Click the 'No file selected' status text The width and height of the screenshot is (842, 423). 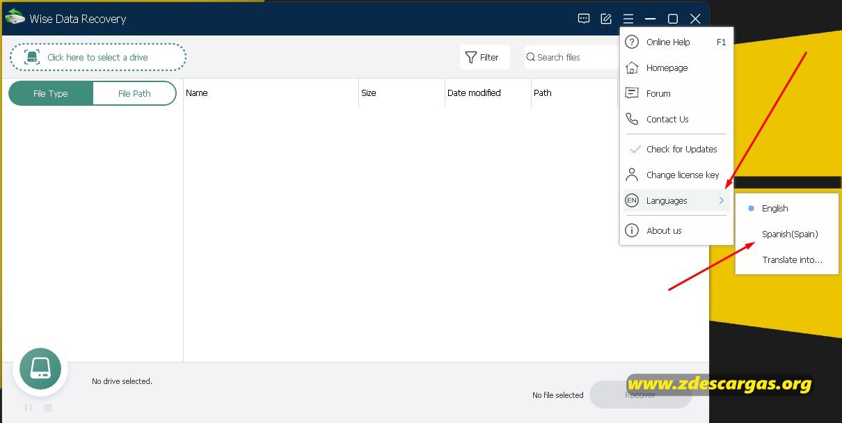(558, 395)
